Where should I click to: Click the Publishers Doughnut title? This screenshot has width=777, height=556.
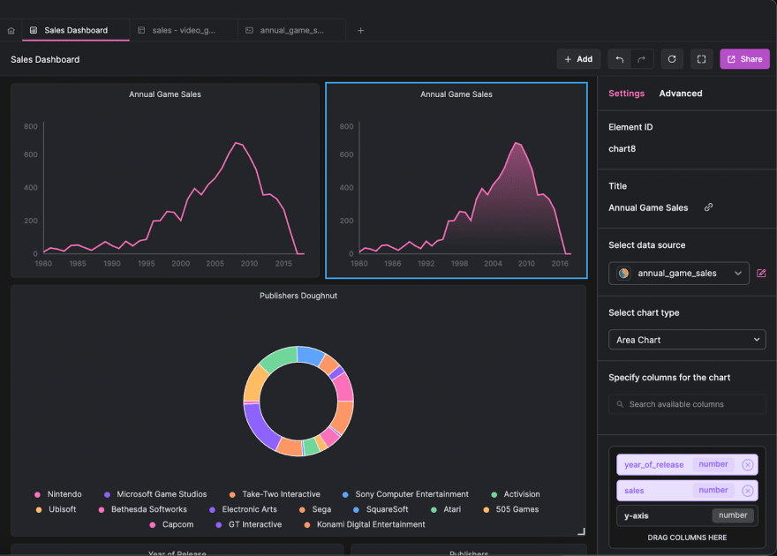pyautogui.click(x=298, y=296)
